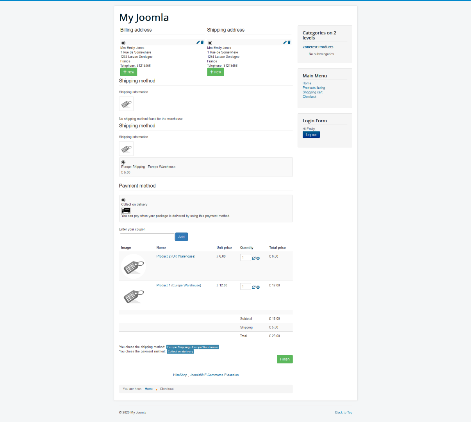Viewport: 471px width, 422px height.
Task: Refresh quantity for Product 1 (Europe Warehouse)
Action: [254, 287]
